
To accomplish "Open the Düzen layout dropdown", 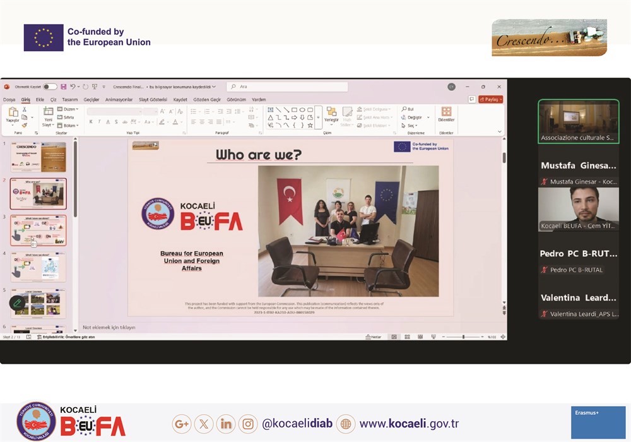I will (x=68, y=109).
